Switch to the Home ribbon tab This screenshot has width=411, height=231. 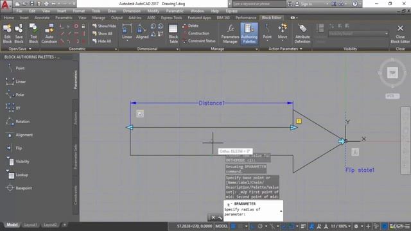click(x=8, y=17)
